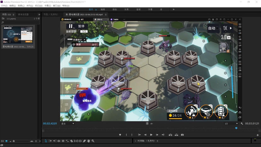Switch to the 媒体浏览器 tab
This screenshot has height=147, width=261.
23,15
